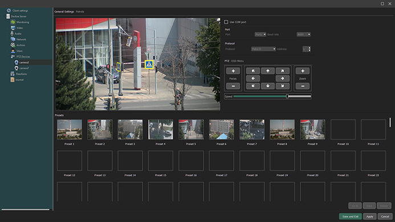
Task: Select the Preset 7 thumbnail
Action: (252, 129)
